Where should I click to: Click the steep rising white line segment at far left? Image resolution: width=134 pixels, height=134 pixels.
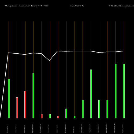(4, 85)
